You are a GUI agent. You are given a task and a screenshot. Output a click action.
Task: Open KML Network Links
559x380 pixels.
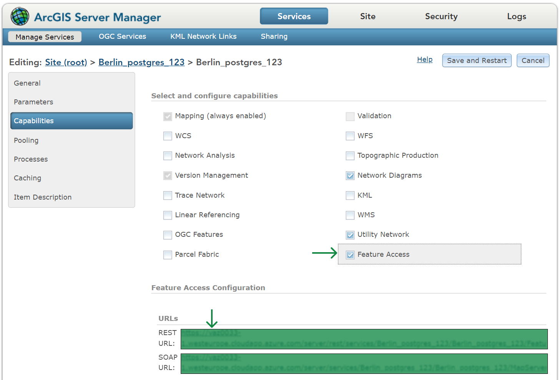click(x=203, y=36)
